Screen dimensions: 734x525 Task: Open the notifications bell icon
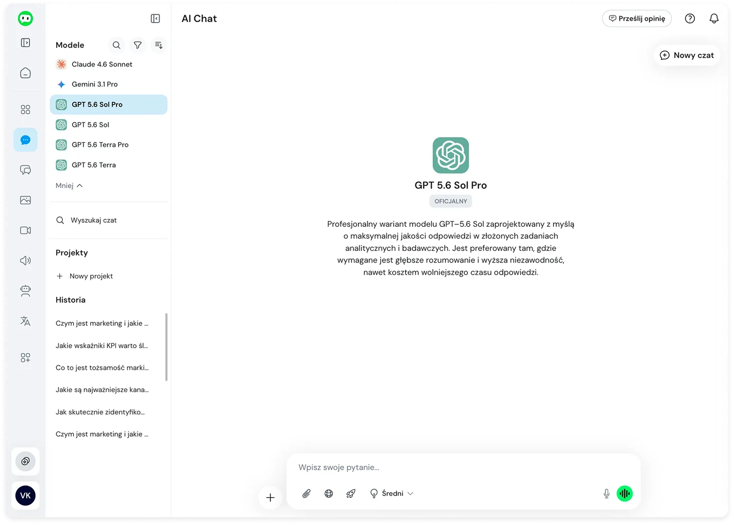coord(714,19)
